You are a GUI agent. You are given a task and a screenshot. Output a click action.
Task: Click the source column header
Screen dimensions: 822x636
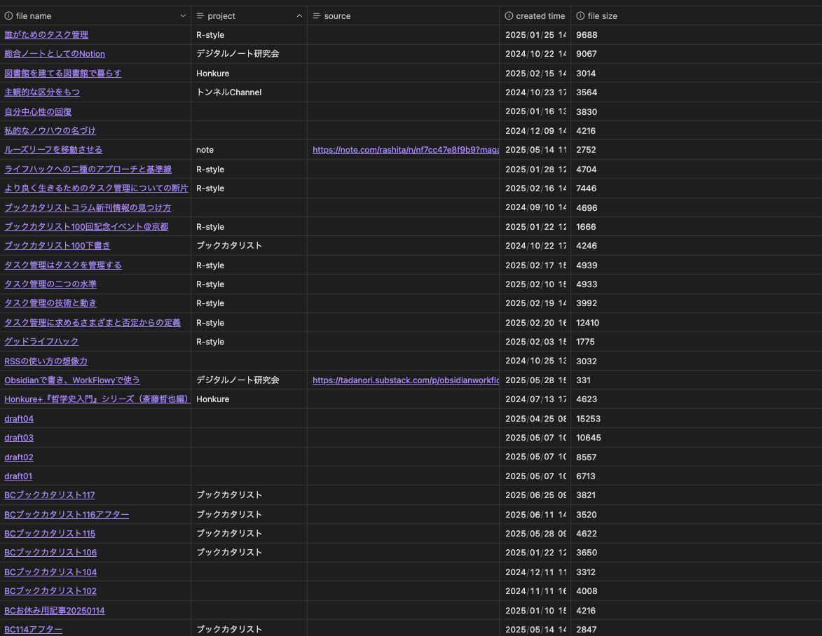pos(337,16)
